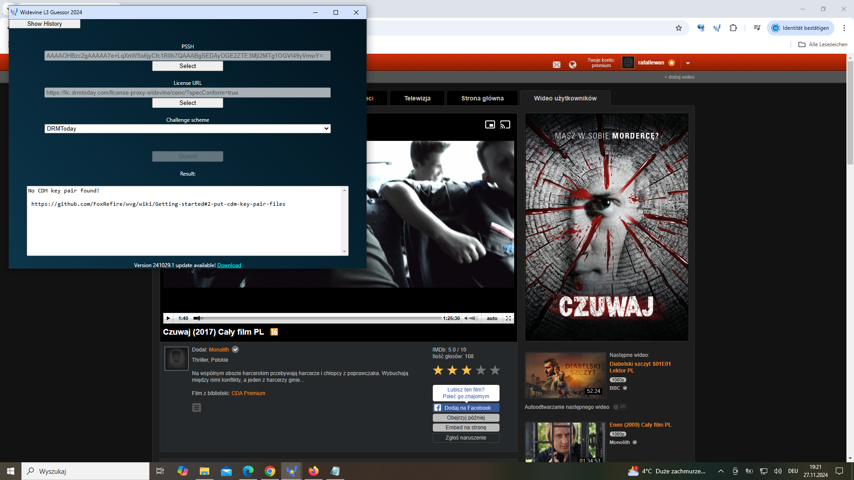Click the verified checkmark next to Monolith uploader

coord(235,350)
